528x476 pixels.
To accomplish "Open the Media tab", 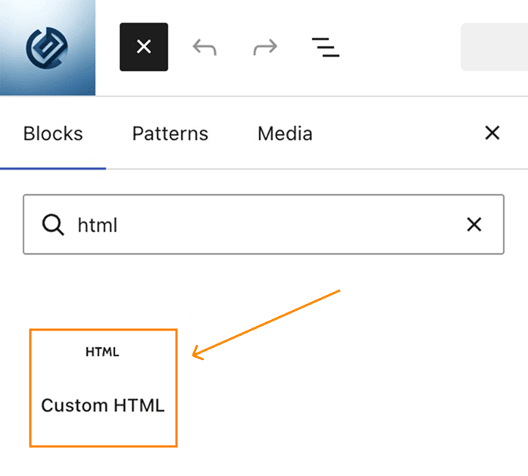I will pos(285,133).
